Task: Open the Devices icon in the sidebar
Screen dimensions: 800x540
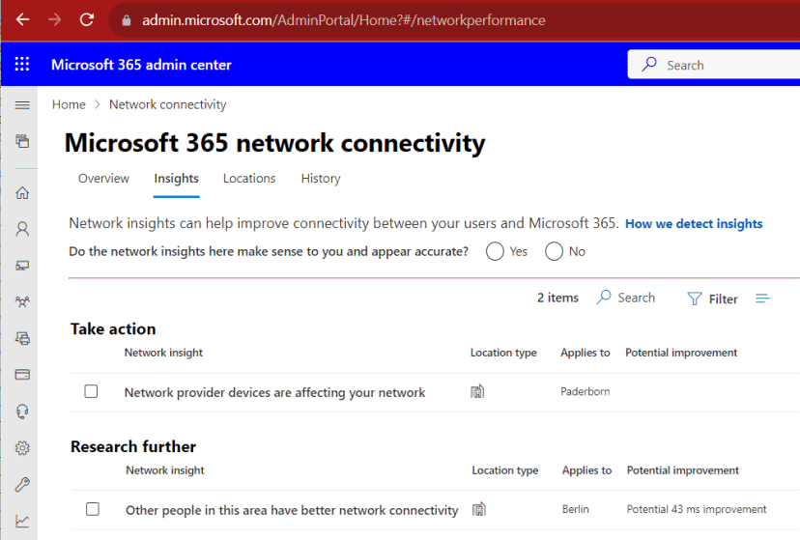Action: [22, 266]
